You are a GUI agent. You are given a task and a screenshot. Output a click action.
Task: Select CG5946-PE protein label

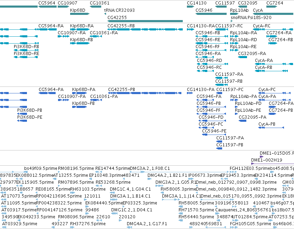pos(214,131)
